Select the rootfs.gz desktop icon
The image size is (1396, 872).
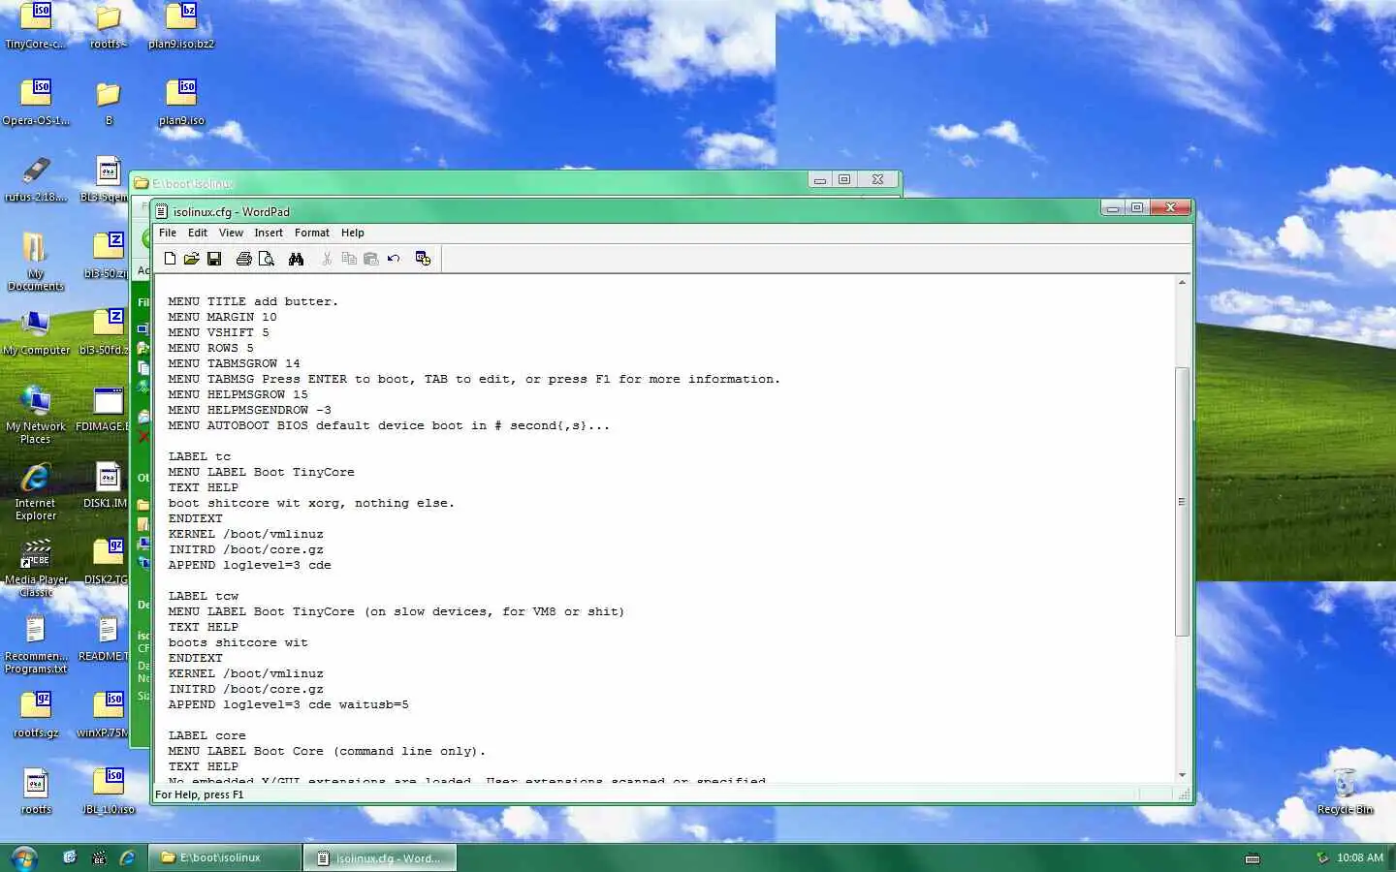pyautogui.click(x=36, y=714)
